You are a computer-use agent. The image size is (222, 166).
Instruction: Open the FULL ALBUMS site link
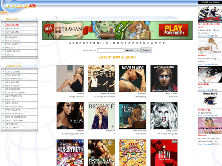(13, 72)
